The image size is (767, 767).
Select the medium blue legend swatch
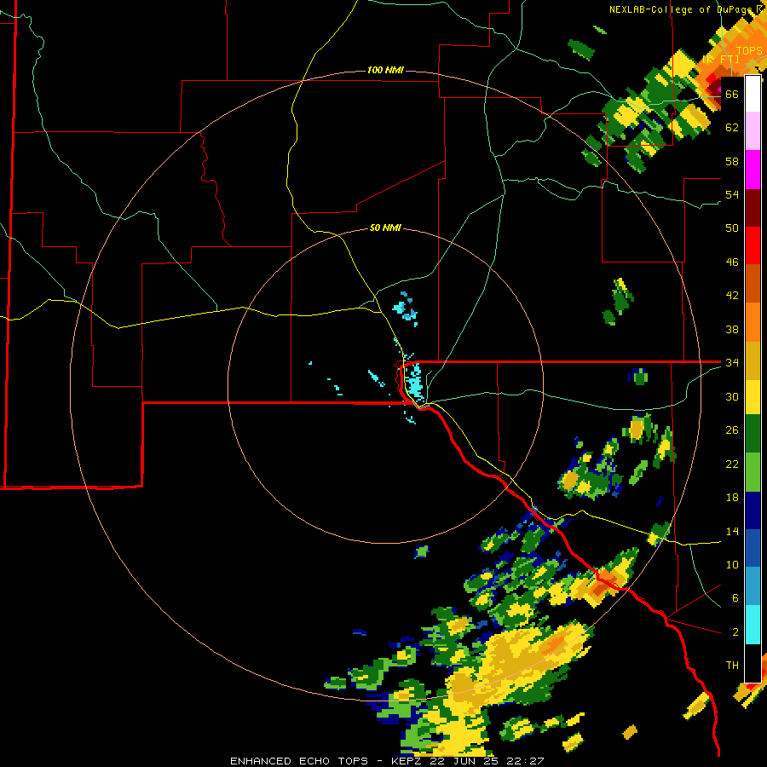point(753,548)
